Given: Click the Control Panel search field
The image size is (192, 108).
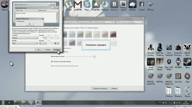Looking at the screenshot, I should 130,22.
